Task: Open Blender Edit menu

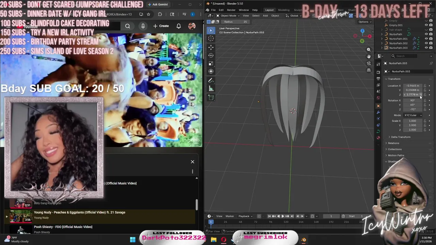Action: (221, 10)
